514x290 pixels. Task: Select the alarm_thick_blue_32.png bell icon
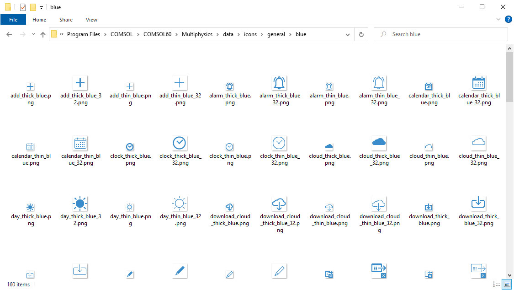pyautogui.click(x=279, y=83)
